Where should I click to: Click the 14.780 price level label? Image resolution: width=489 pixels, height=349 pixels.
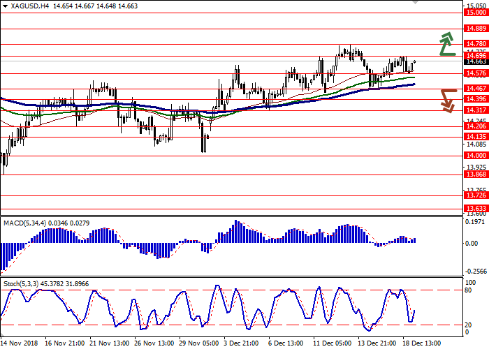pos(476,43)
